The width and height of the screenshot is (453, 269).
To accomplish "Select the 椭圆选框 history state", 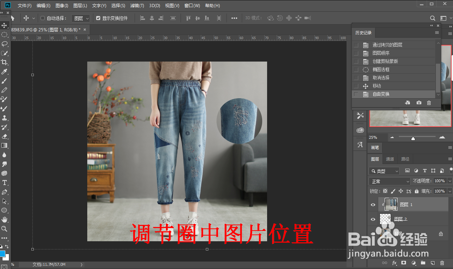I will 394,70.
